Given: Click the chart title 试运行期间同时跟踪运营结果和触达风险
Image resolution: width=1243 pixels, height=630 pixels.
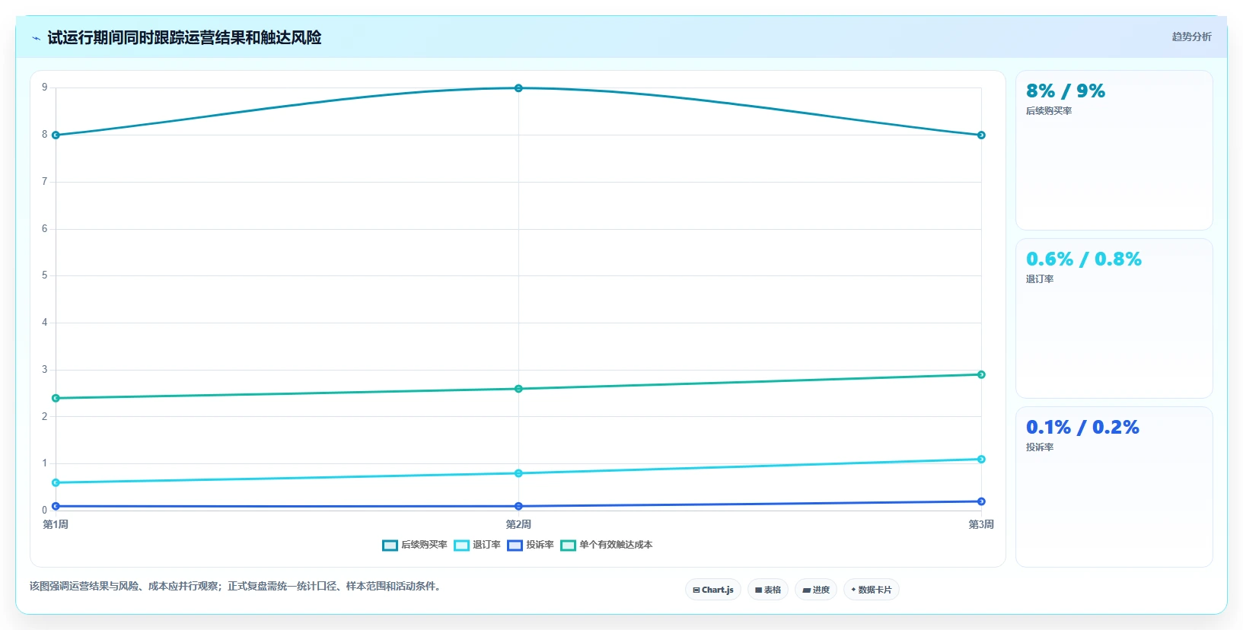Looking at the screenshot, I should click(x=184, y=37).
